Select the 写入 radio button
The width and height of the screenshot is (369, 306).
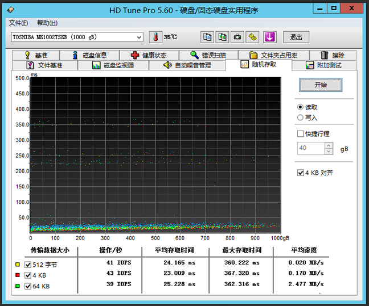301,118
